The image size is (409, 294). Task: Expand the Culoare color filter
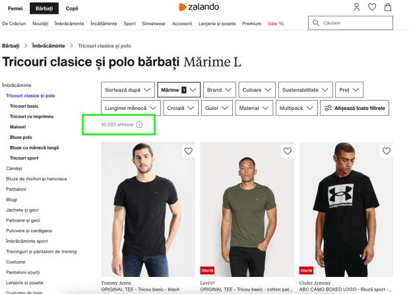pyautogui.click(x=257, y=89)
